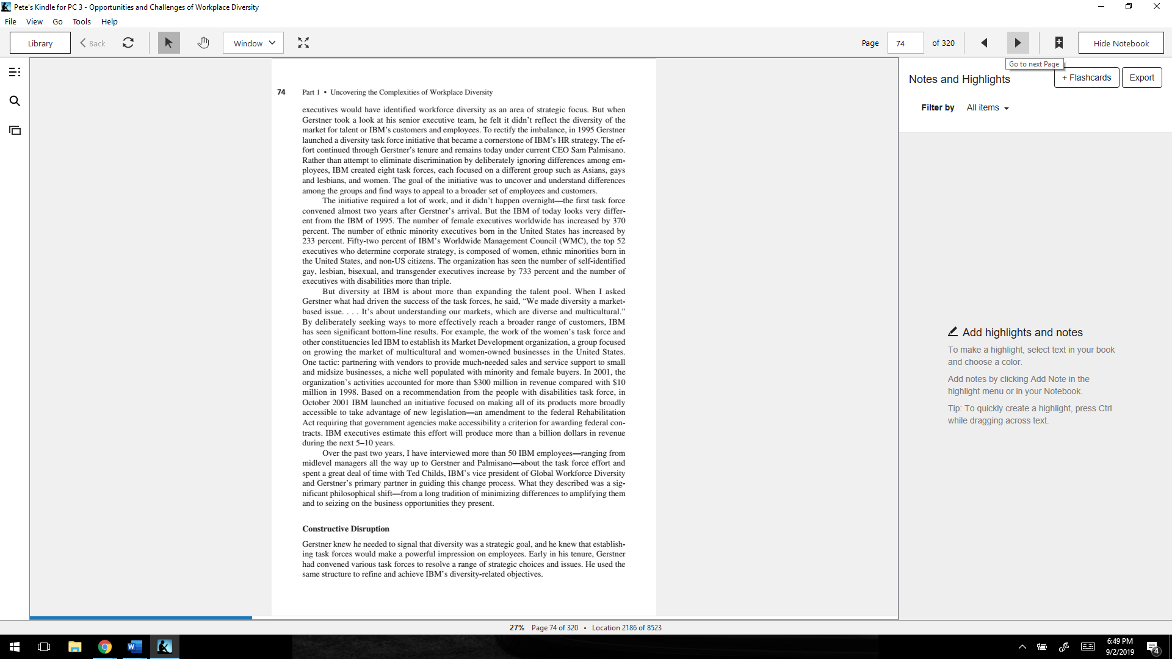Sync the book with the refresh icon

128,43
